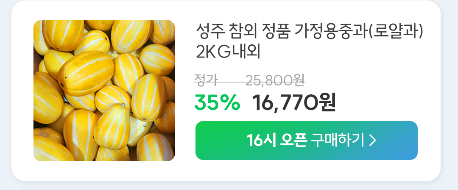Open product title 성주 참외 정품 가정용중과
The width and height of the screenshot is (458, 190).
point(310,32)
